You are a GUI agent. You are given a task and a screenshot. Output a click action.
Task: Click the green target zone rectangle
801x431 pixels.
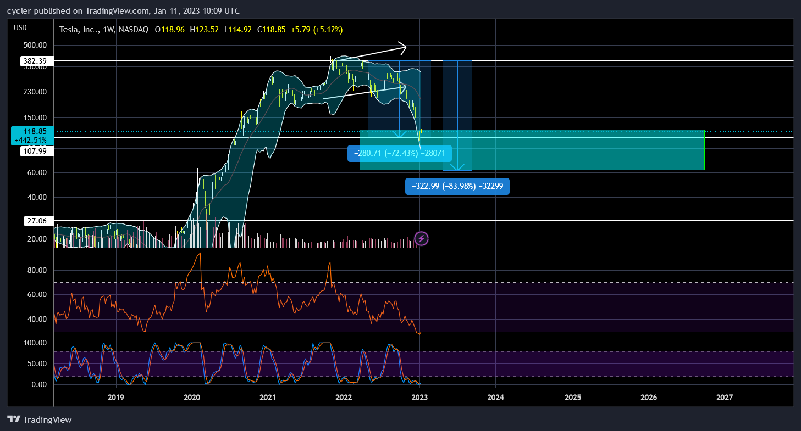pos(532,150)
